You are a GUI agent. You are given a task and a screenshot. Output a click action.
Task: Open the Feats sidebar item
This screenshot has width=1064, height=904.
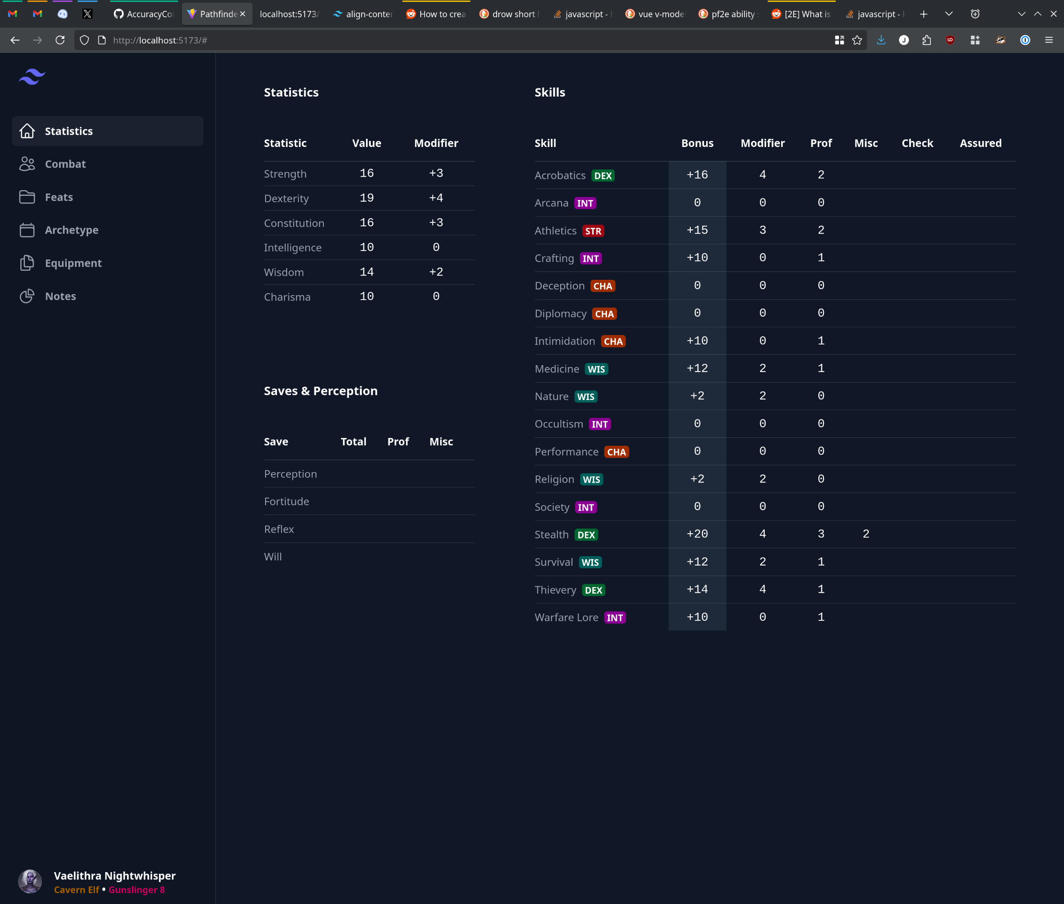point(108,197)
